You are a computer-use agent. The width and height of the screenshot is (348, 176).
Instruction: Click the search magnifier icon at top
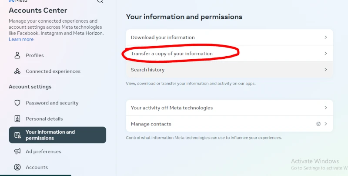tap(100, 1)
